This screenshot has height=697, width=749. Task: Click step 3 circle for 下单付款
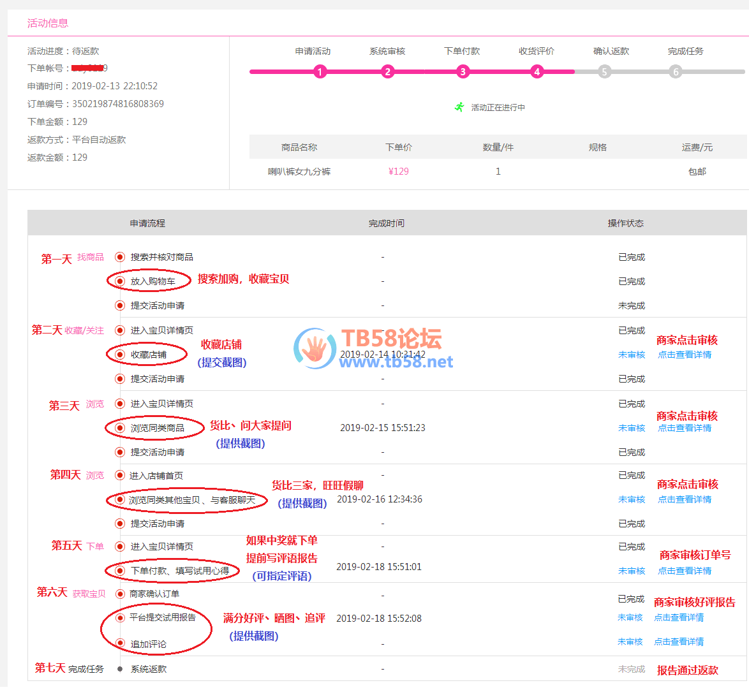click(x=463, y=72)
